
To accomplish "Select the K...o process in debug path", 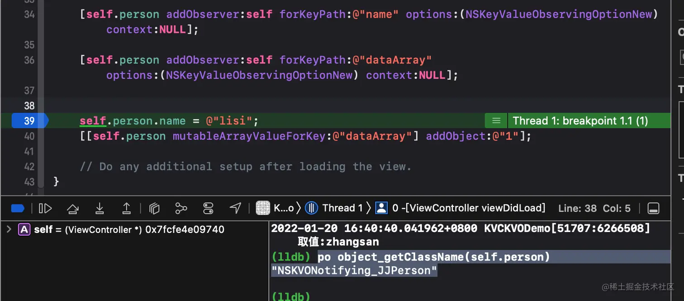I will pyautogui.click(x=275, y=208).
